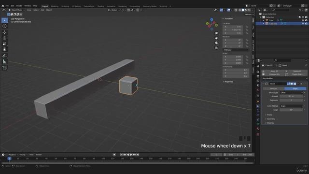Image resolution: width=309 pixels, height=174 pixels.
Task: Select the Cursor tool
Action: pos(4,26)
